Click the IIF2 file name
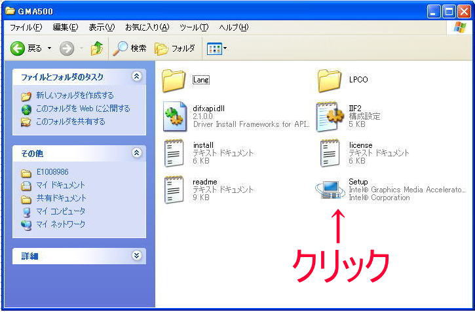The image size is (475, 312). click(x=355, y=108)
